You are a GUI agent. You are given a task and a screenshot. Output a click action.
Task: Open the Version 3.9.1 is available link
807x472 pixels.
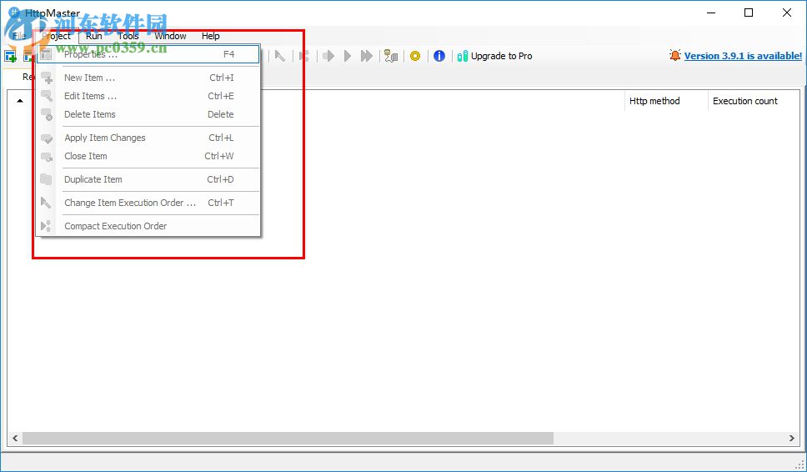click(x=743, y=56)
